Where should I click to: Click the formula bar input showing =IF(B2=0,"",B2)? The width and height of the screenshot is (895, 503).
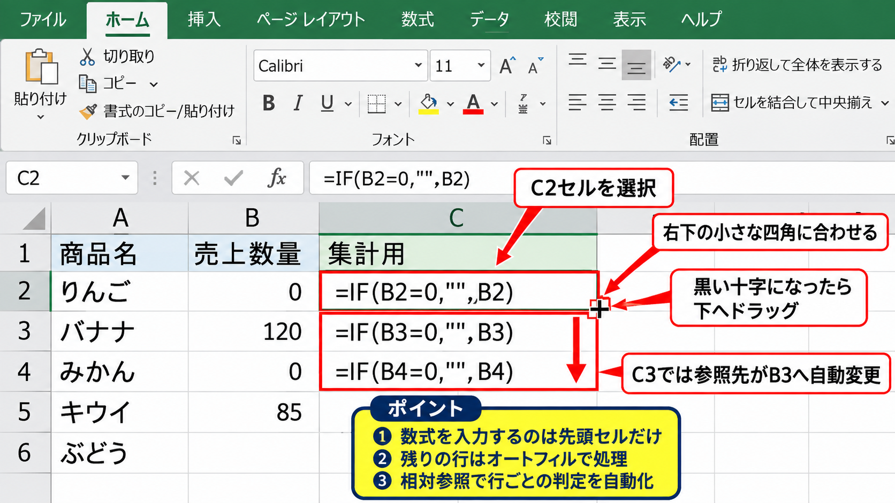[x=602, y=178]
